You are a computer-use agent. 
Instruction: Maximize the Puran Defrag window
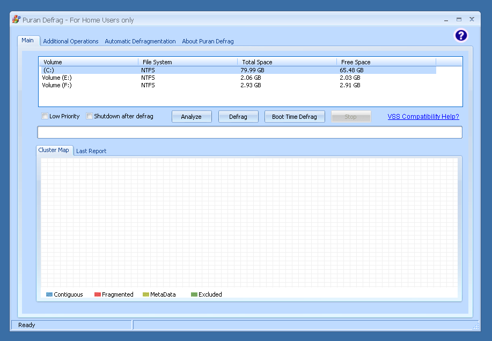[x=459, y=19]
